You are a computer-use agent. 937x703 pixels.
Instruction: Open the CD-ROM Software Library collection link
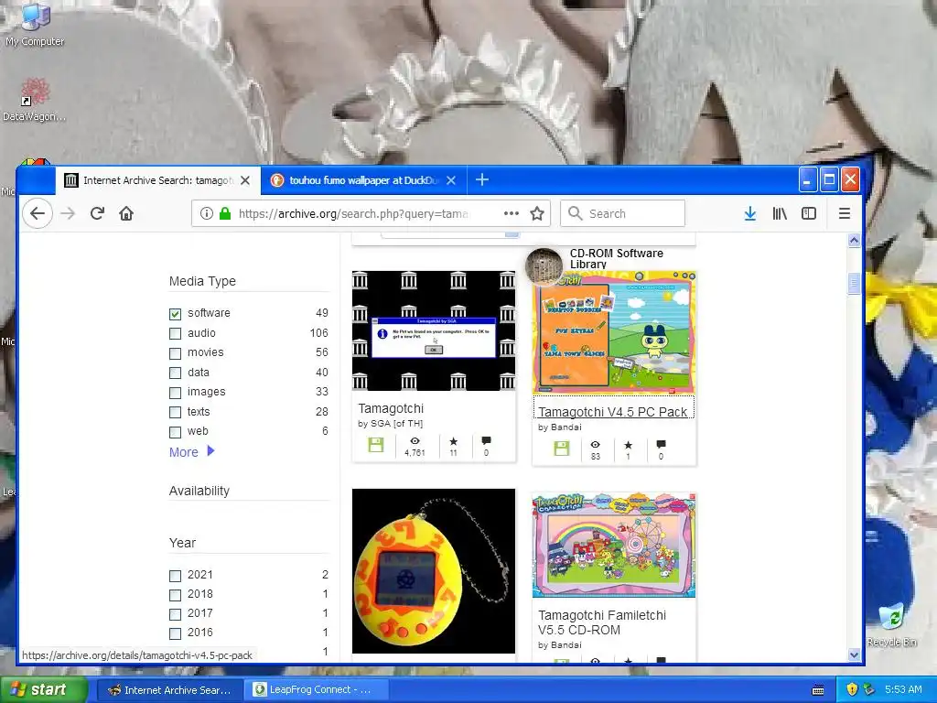tap(616, 258)
